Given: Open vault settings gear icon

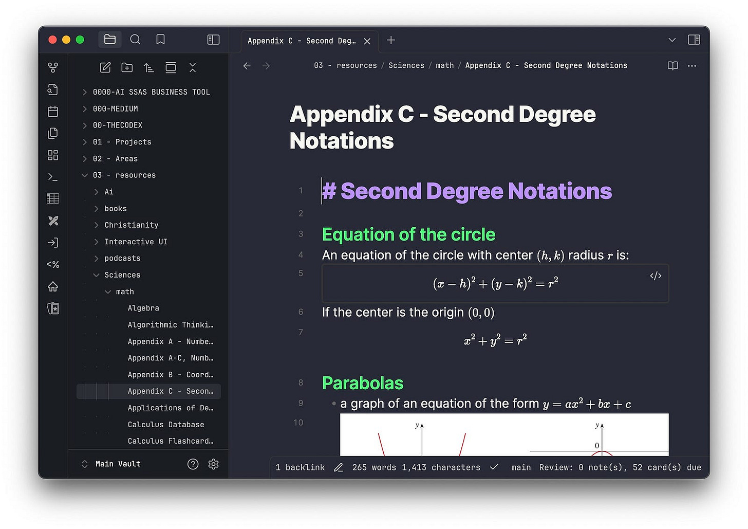Looking at the screenshot, I should coord(214,464).
